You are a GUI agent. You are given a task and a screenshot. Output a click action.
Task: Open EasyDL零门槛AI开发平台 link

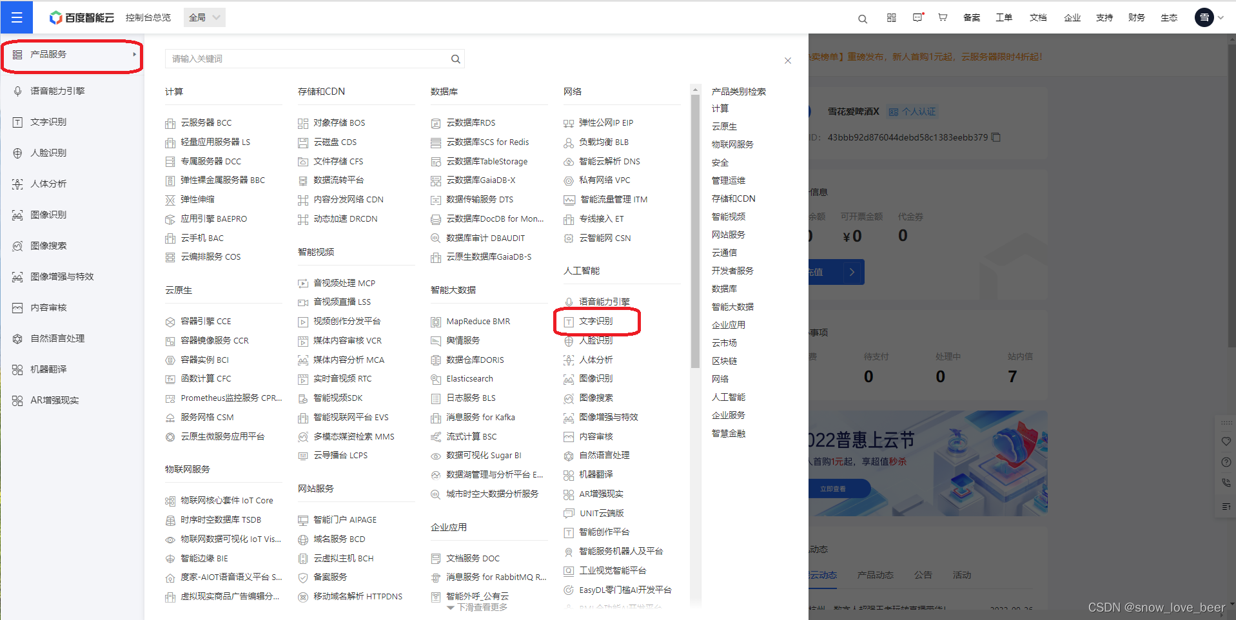click(x=625, y=590)
